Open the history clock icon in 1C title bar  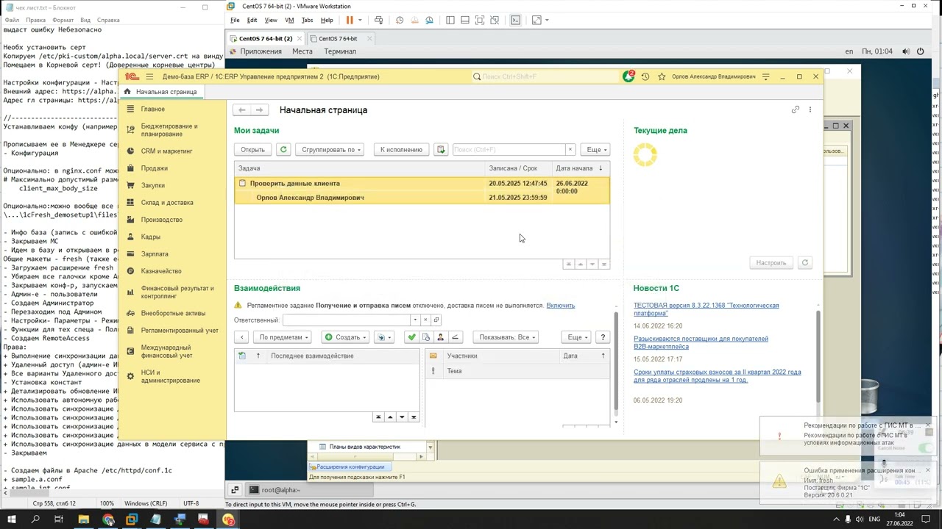[x=645, y=76]
